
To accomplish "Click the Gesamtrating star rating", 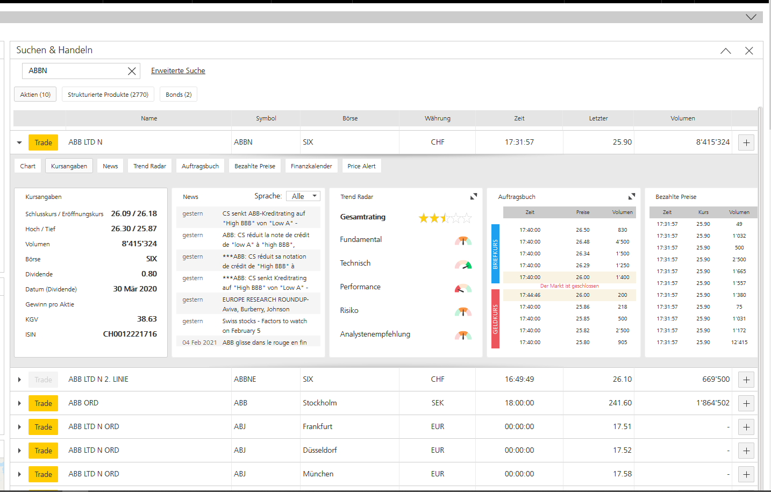I will pos(445,218).
